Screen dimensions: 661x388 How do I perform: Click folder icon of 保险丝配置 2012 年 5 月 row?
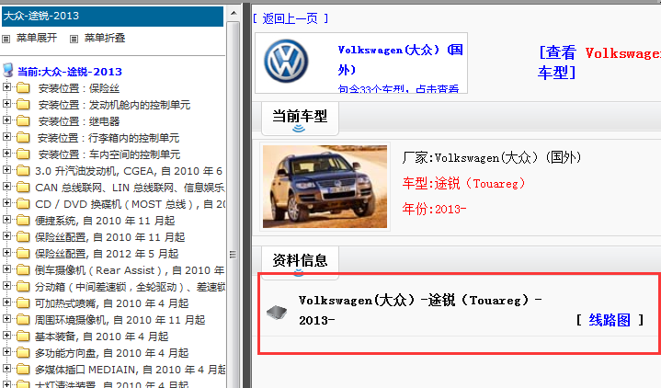(23, 254)
